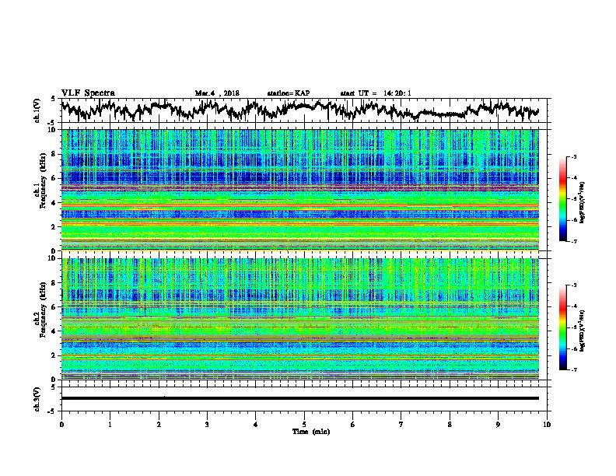Click the time axis tick label '6'
The height and width of the screenshot is (476, 616).
click(x=353, y=425)
